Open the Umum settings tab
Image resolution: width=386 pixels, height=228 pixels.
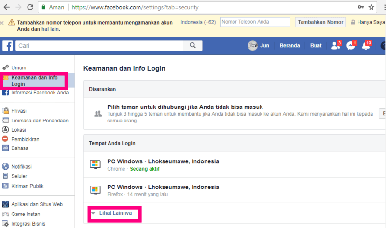point(19,67)
